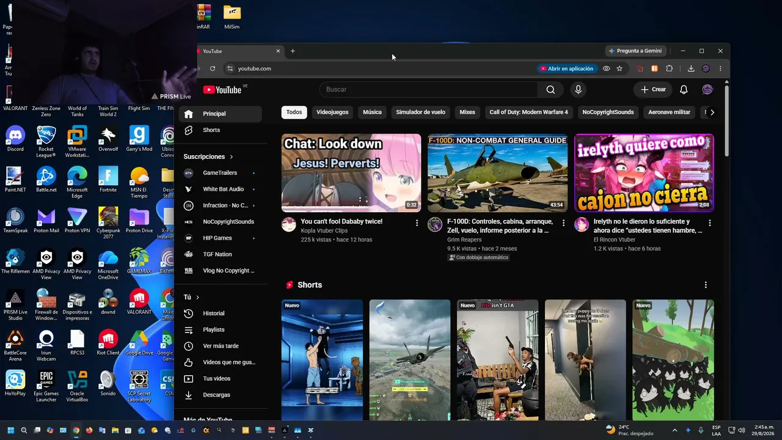Select the 'Mixes' filter chip
This screenshot has width=782, height=440.
click(x=467, y=112)
